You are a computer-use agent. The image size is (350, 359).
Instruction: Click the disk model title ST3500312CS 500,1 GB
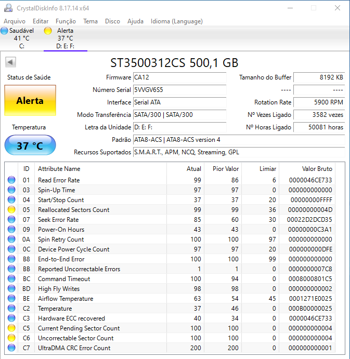click(x=174, y=62)
